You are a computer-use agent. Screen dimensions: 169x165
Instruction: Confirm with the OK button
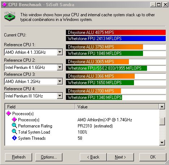pos(153,157)
